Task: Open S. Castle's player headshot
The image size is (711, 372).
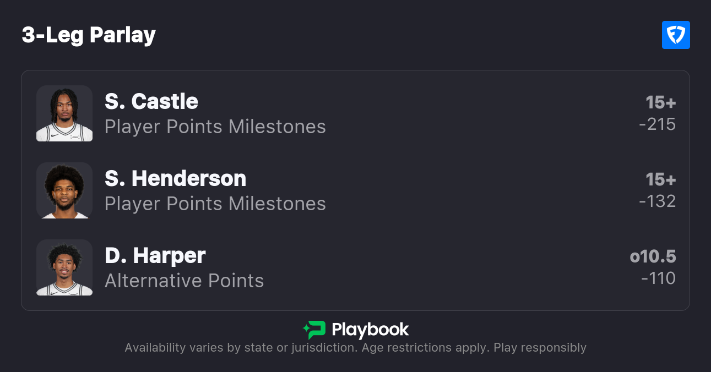Action: click(x=64, y=113)
